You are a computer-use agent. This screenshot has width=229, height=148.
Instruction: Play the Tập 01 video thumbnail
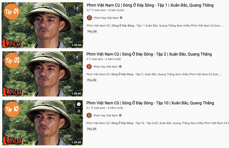coord(42,25)
